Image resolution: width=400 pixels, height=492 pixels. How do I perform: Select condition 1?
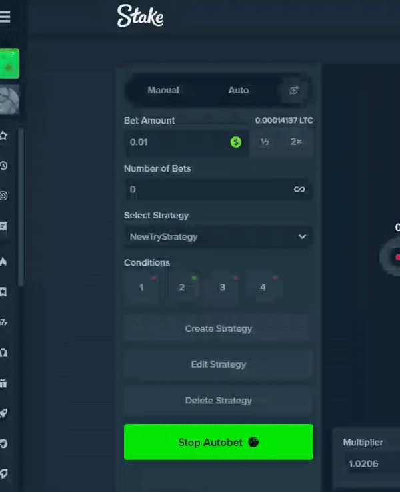point(141,287)
